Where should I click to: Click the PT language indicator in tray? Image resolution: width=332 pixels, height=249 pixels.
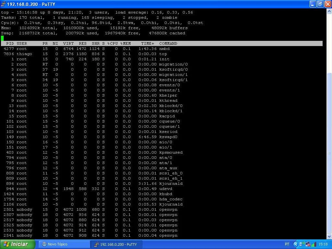[x=287, y=244]
